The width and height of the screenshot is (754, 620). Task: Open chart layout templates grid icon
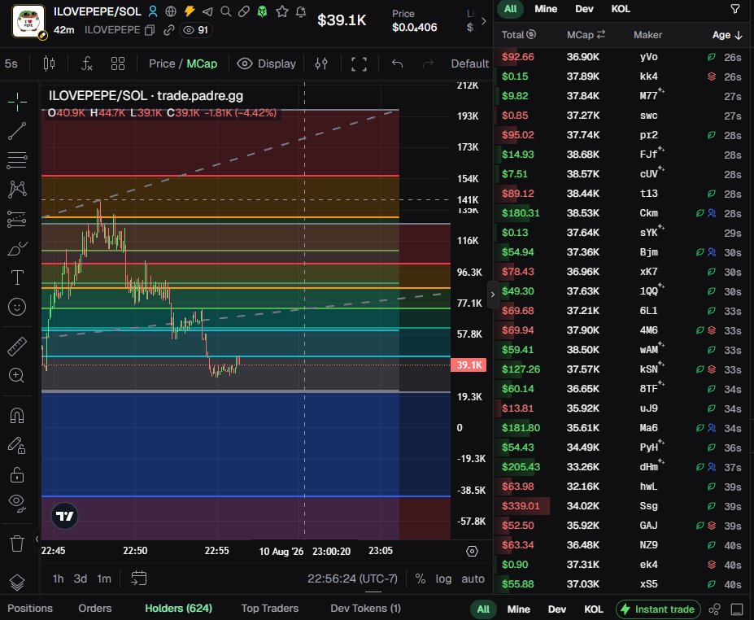click(x=118, y=63)
